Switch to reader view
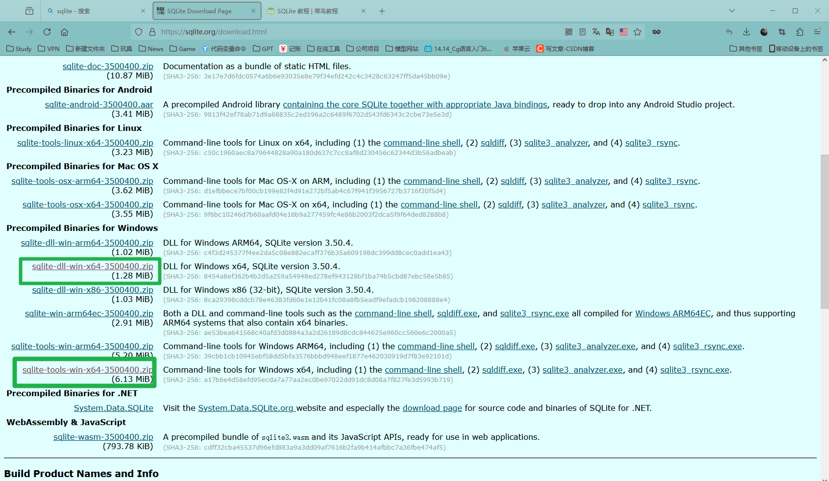This screenshot has width=829, height=481. 583,32
